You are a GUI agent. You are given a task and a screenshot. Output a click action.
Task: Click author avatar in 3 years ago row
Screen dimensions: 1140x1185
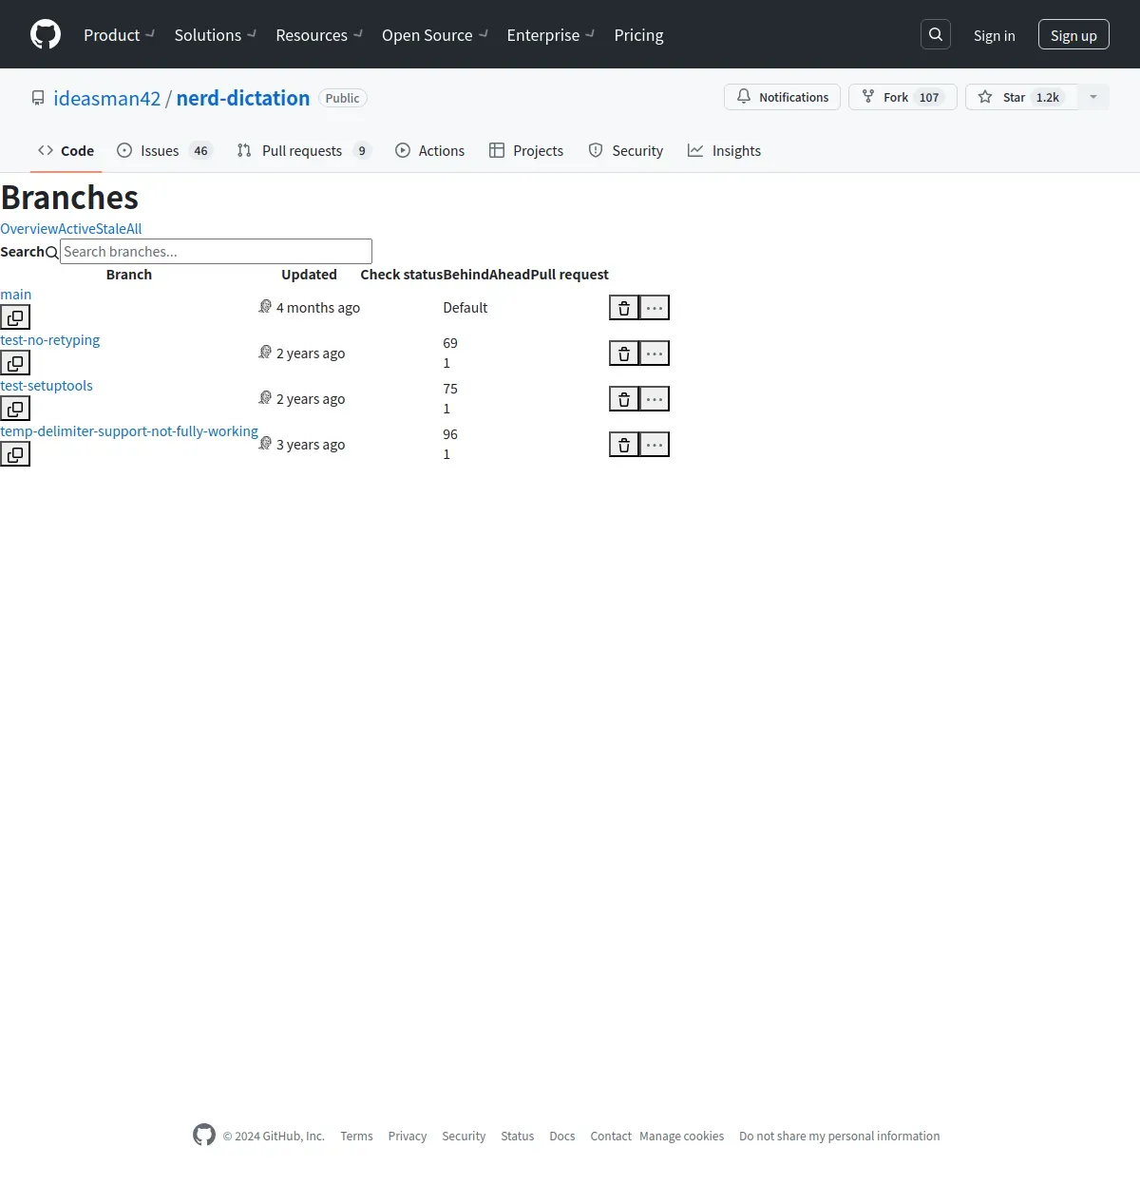(x=265, y=443)
